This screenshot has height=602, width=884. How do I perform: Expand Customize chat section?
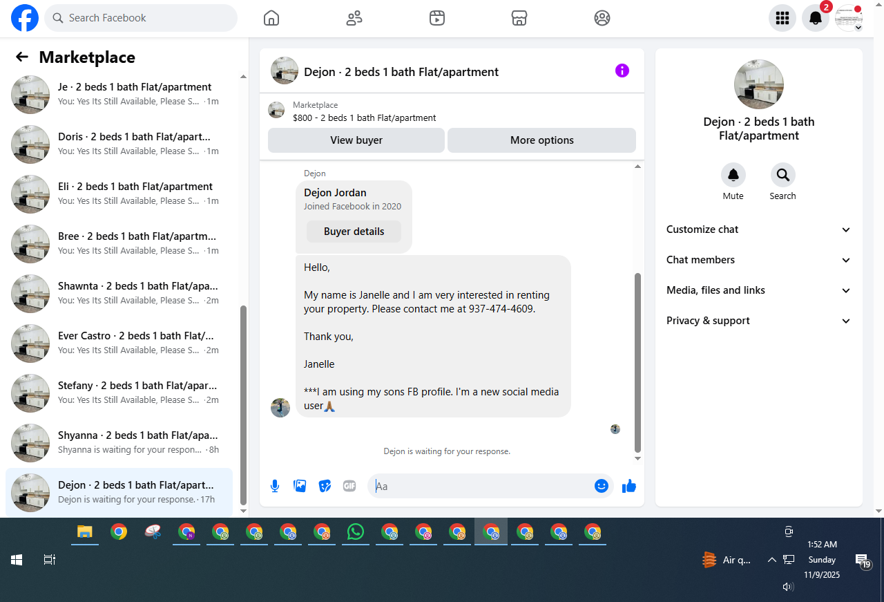point(758,229)
